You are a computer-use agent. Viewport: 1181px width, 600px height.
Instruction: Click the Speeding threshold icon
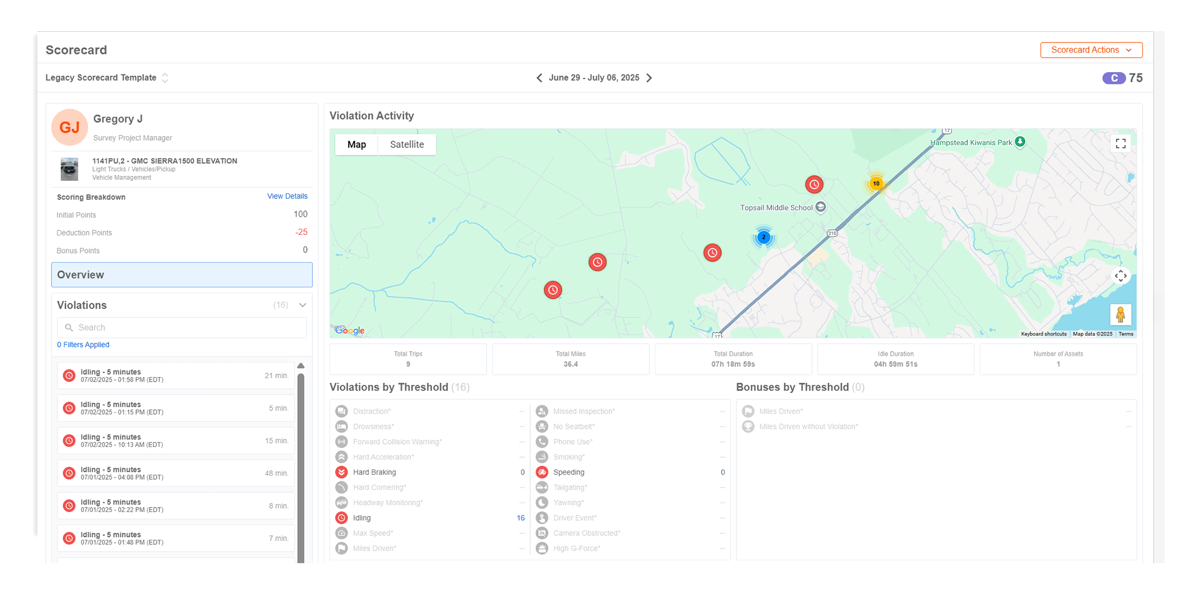[x=542, y=472]
